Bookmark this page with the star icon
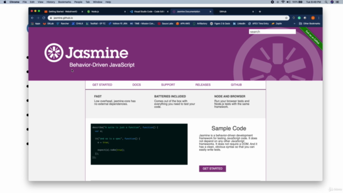This screenshot has height=193, width=343. tap(286, 18)
